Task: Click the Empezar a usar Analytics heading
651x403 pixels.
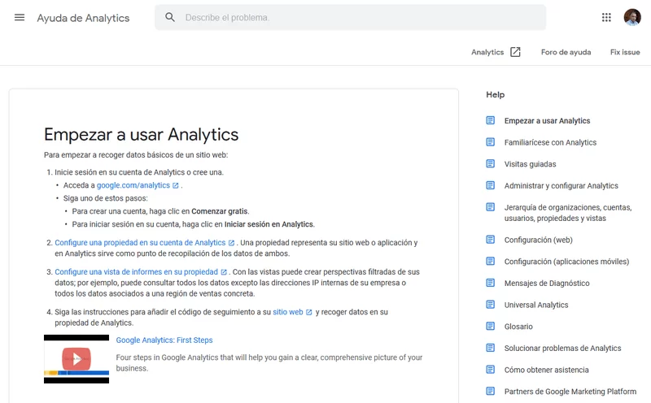Action: click(141, 134)
